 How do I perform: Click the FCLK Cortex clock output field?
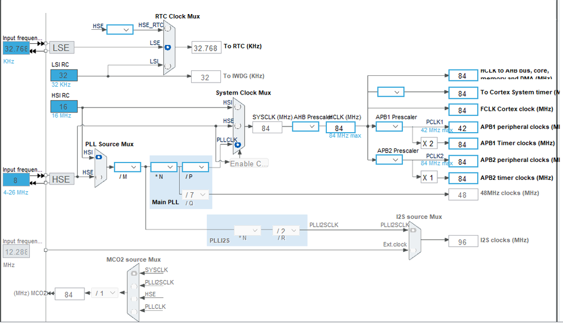point(463,110)
